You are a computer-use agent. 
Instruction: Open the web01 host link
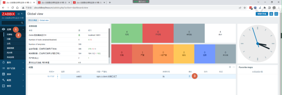pos(79,76)
